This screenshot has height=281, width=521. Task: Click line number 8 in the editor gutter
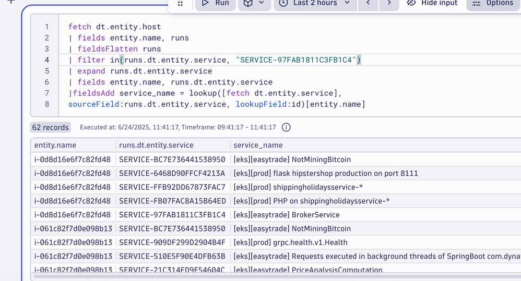pos(47,104)
